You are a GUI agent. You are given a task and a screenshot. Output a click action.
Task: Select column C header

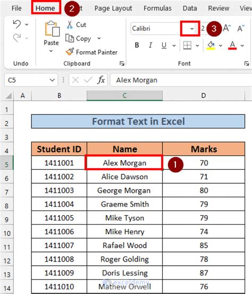point(125,96)
